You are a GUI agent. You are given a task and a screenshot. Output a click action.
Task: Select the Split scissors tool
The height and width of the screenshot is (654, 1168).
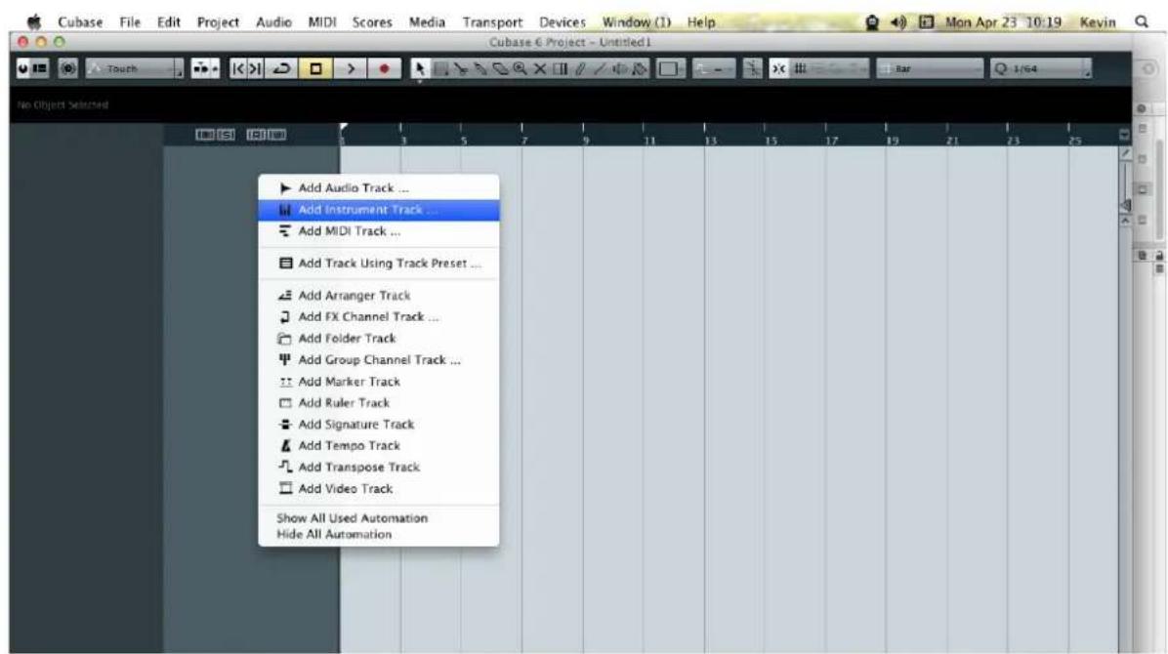tap(461, 68)
